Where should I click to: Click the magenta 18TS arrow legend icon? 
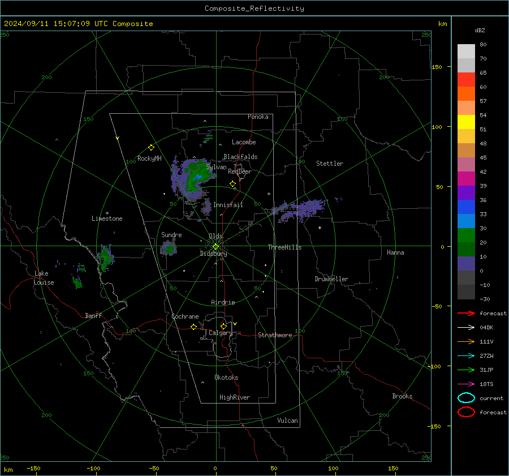coord(466,384)
